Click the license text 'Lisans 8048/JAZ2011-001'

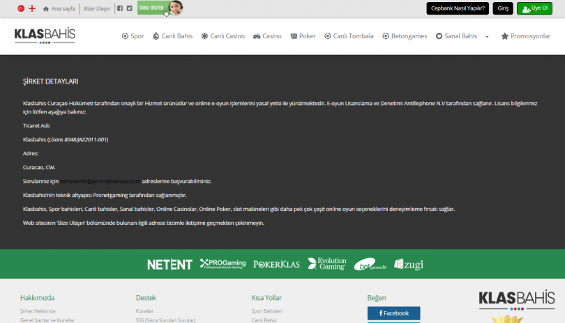78,139
